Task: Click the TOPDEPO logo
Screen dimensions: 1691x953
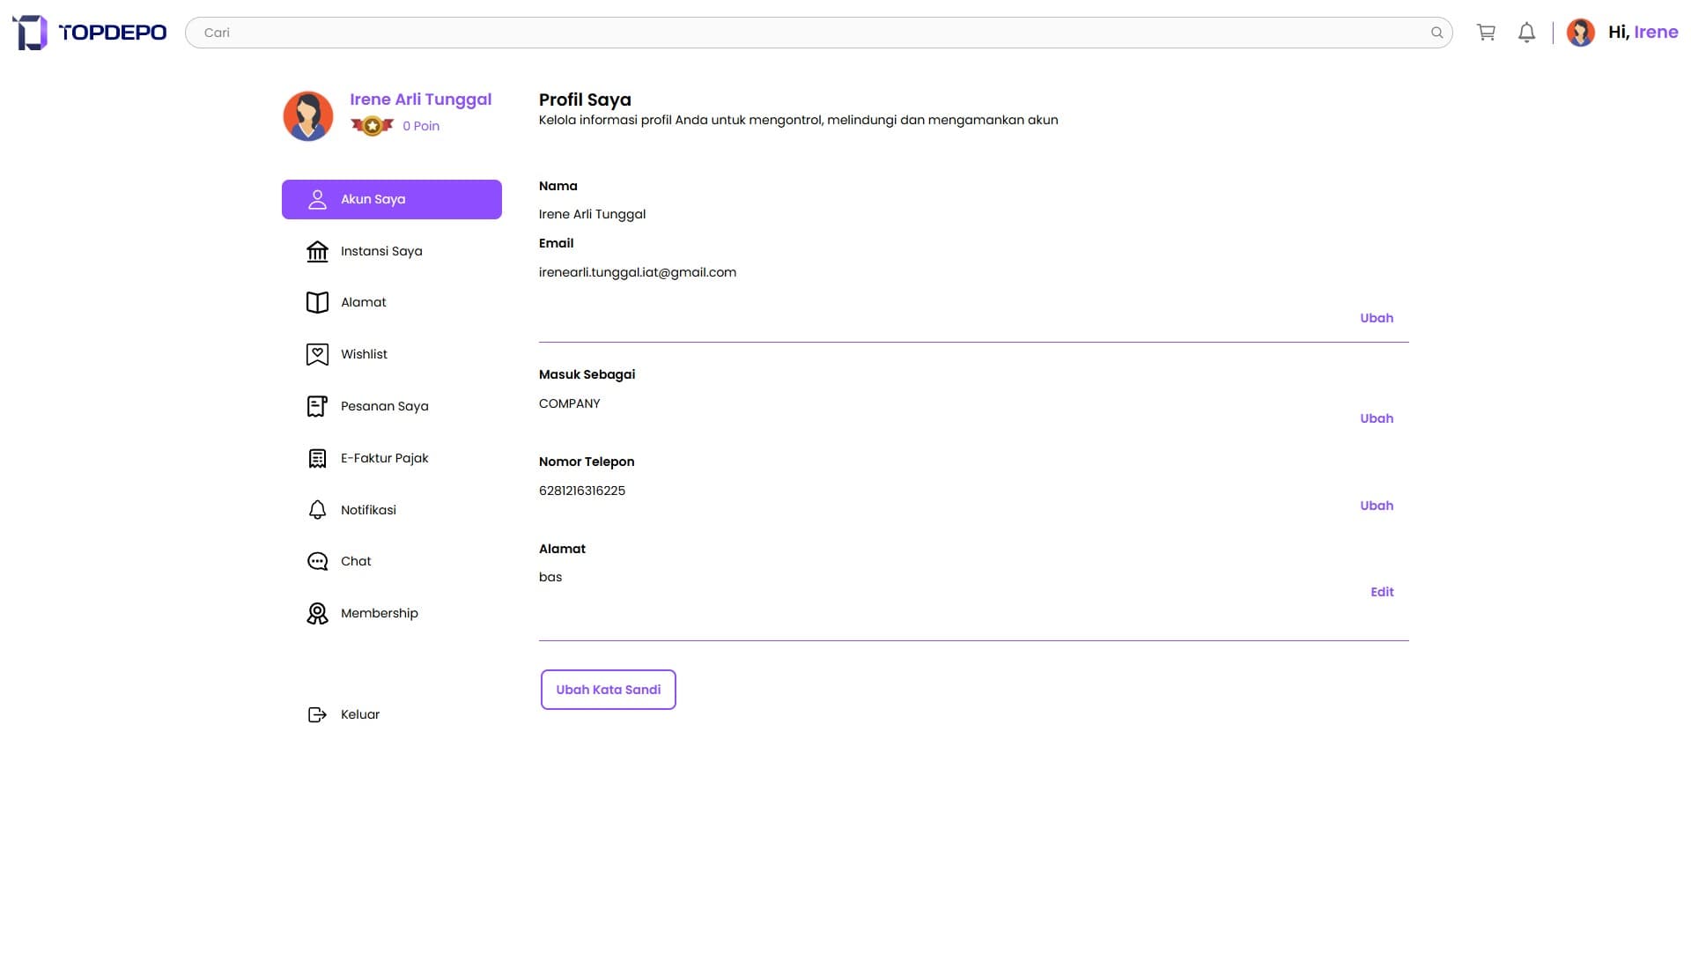Action: pyautogui.click(x=90, y=33)
